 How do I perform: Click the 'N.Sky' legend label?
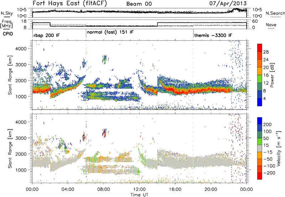tap(7, 13)
